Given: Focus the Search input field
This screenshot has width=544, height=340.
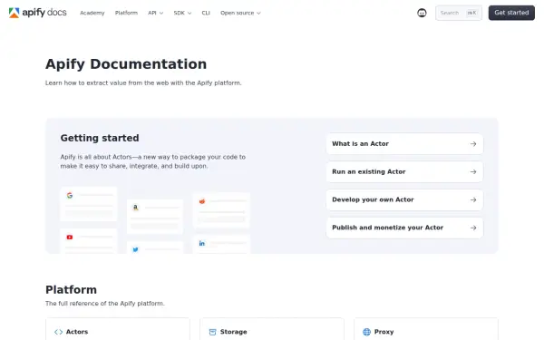Looking at the screenshot, I should [459, 13].
